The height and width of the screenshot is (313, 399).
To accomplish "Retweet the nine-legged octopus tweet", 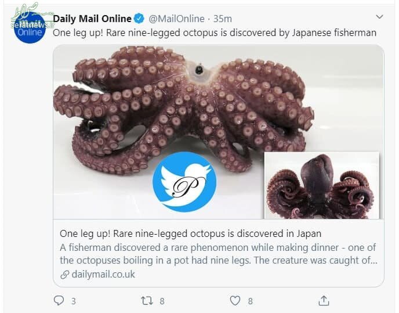I will [147, 301].
